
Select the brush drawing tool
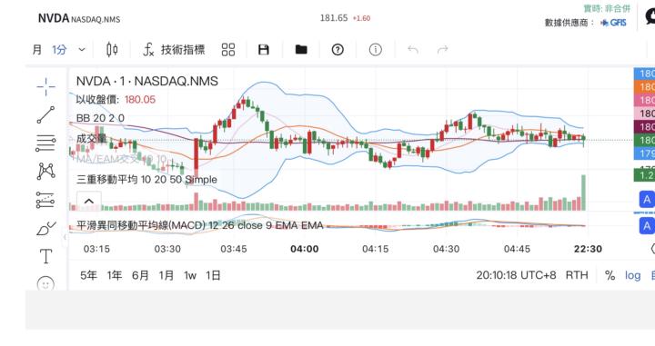click(x=46, y=228)
